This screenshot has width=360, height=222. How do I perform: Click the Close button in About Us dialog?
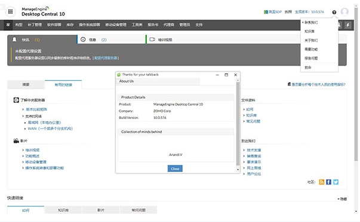tap(175, 168)
